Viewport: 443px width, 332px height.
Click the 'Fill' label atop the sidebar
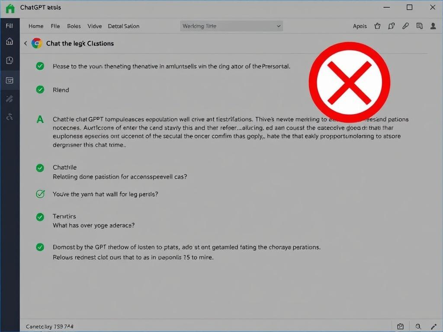click(x=9, y=26)
